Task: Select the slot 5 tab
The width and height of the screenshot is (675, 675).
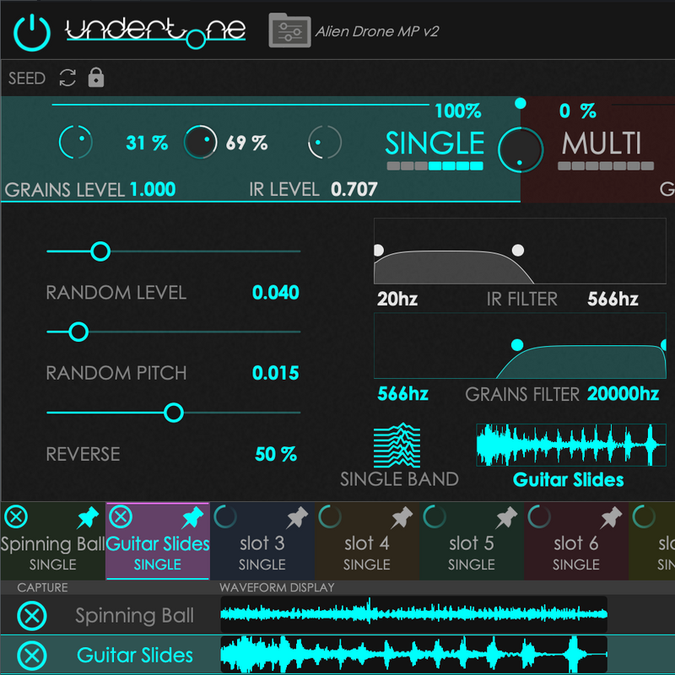Action: point(472,541)
